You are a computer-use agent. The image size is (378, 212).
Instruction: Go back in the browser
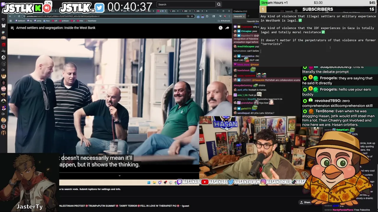tap(10, 16)
